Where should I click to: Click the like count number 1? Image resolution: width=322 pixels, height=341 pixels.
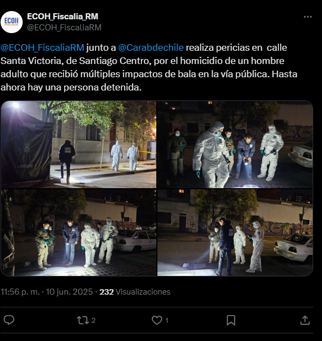[167, 321]
